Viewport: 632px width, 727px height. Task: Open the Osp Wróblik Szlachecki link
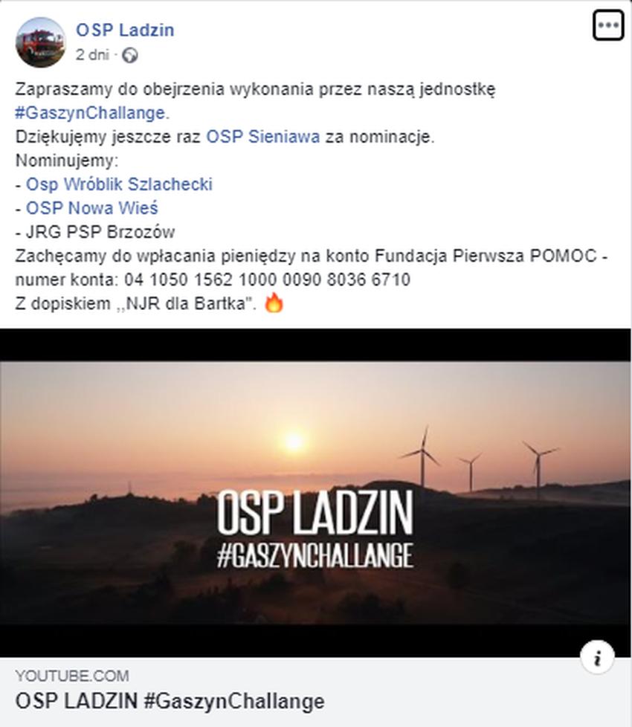click(119, 184)
